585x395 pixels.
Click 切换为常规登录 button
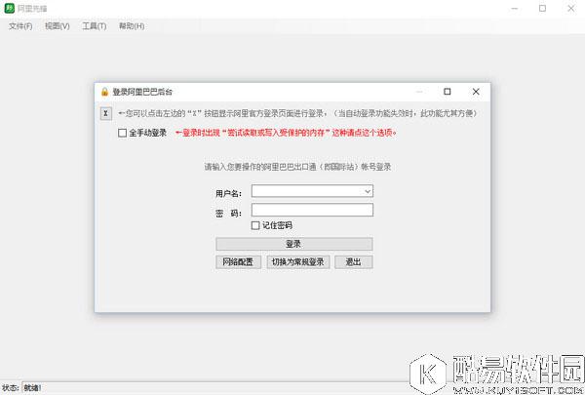point(297,262)
